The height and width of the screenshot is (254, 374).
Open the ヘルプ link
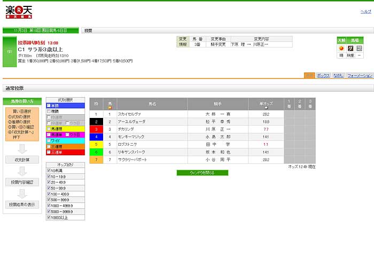pos(365,11)
